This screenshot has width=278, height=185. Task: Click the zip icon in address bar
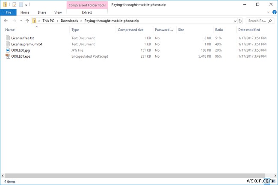point(34,21)
